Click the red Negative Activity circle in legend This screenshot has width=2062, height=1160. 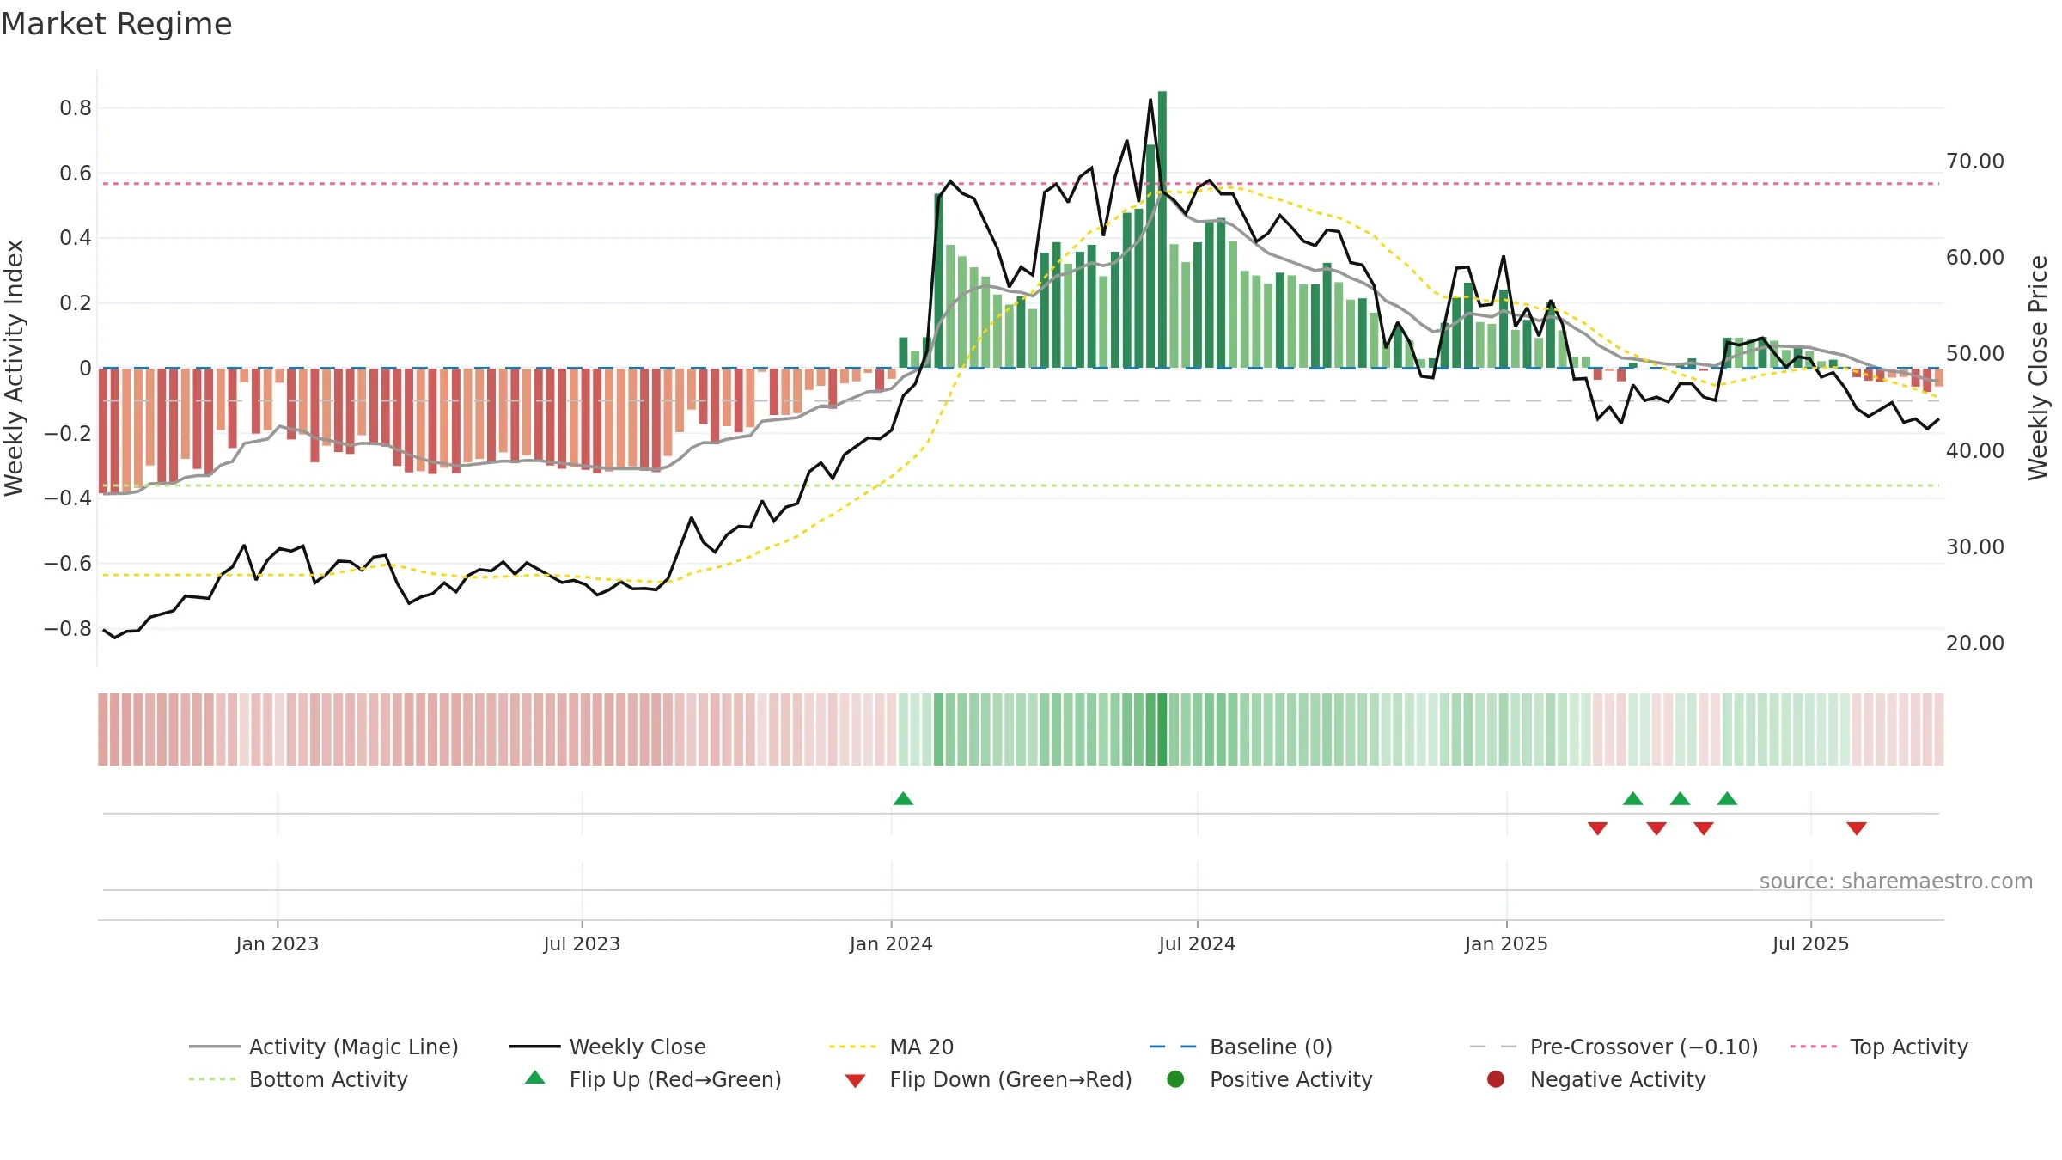pos(1496,1079)
